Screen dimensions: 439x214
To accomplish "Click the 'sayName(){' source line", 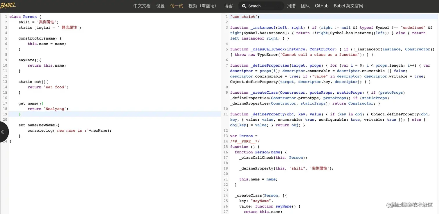I will pyautogui.click(x=30, y=60).
